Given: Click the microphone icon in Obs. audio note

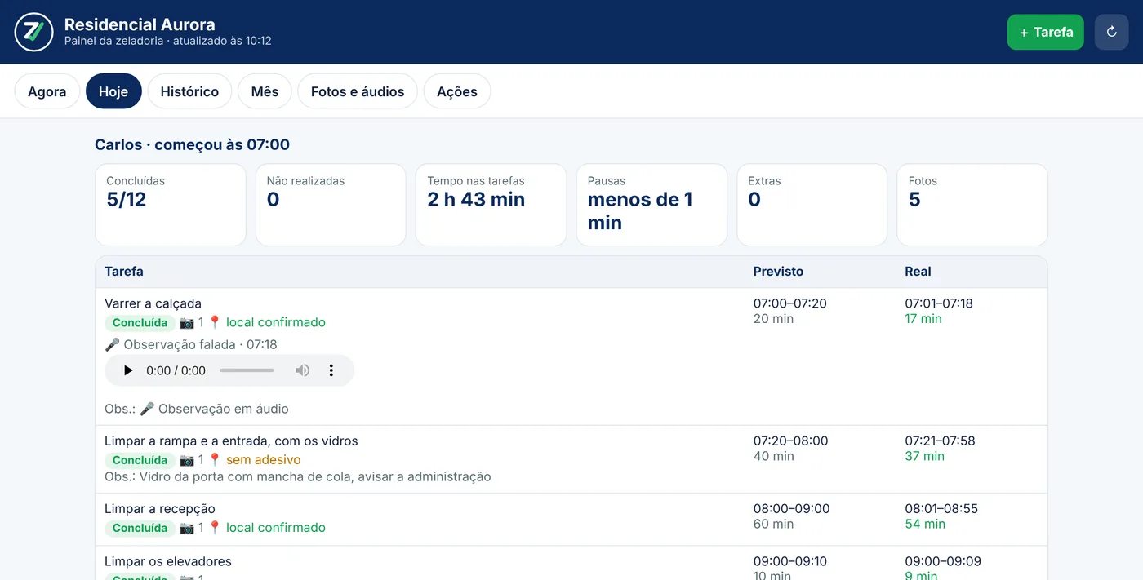Looking at the screenshot, I should (x=147, y=409).
